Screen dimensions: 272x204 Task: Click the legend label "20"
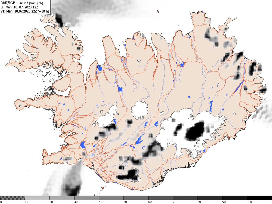coord(51,202)
